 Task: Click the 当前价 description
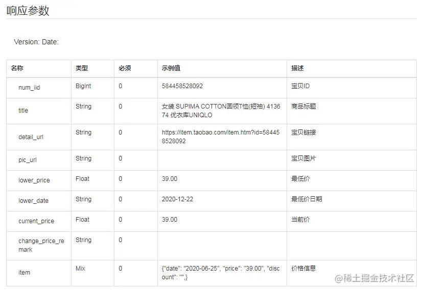coord(300,220)
